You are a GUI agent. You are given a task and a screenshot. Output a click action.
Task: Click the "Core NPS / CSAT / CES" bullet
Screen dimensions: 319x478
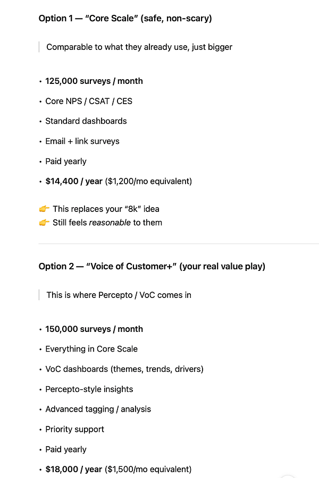click(89, 101)
